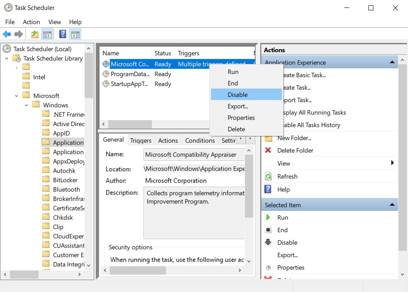408x292 pixels.
Task: Click the End stop icon under Selected Item
Action: click(x=268, y=230)
